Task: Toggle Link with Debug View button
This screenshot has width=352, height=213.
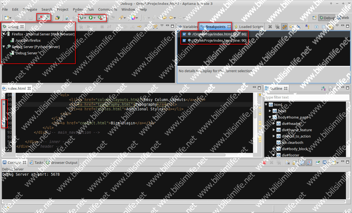Action: 331,27
